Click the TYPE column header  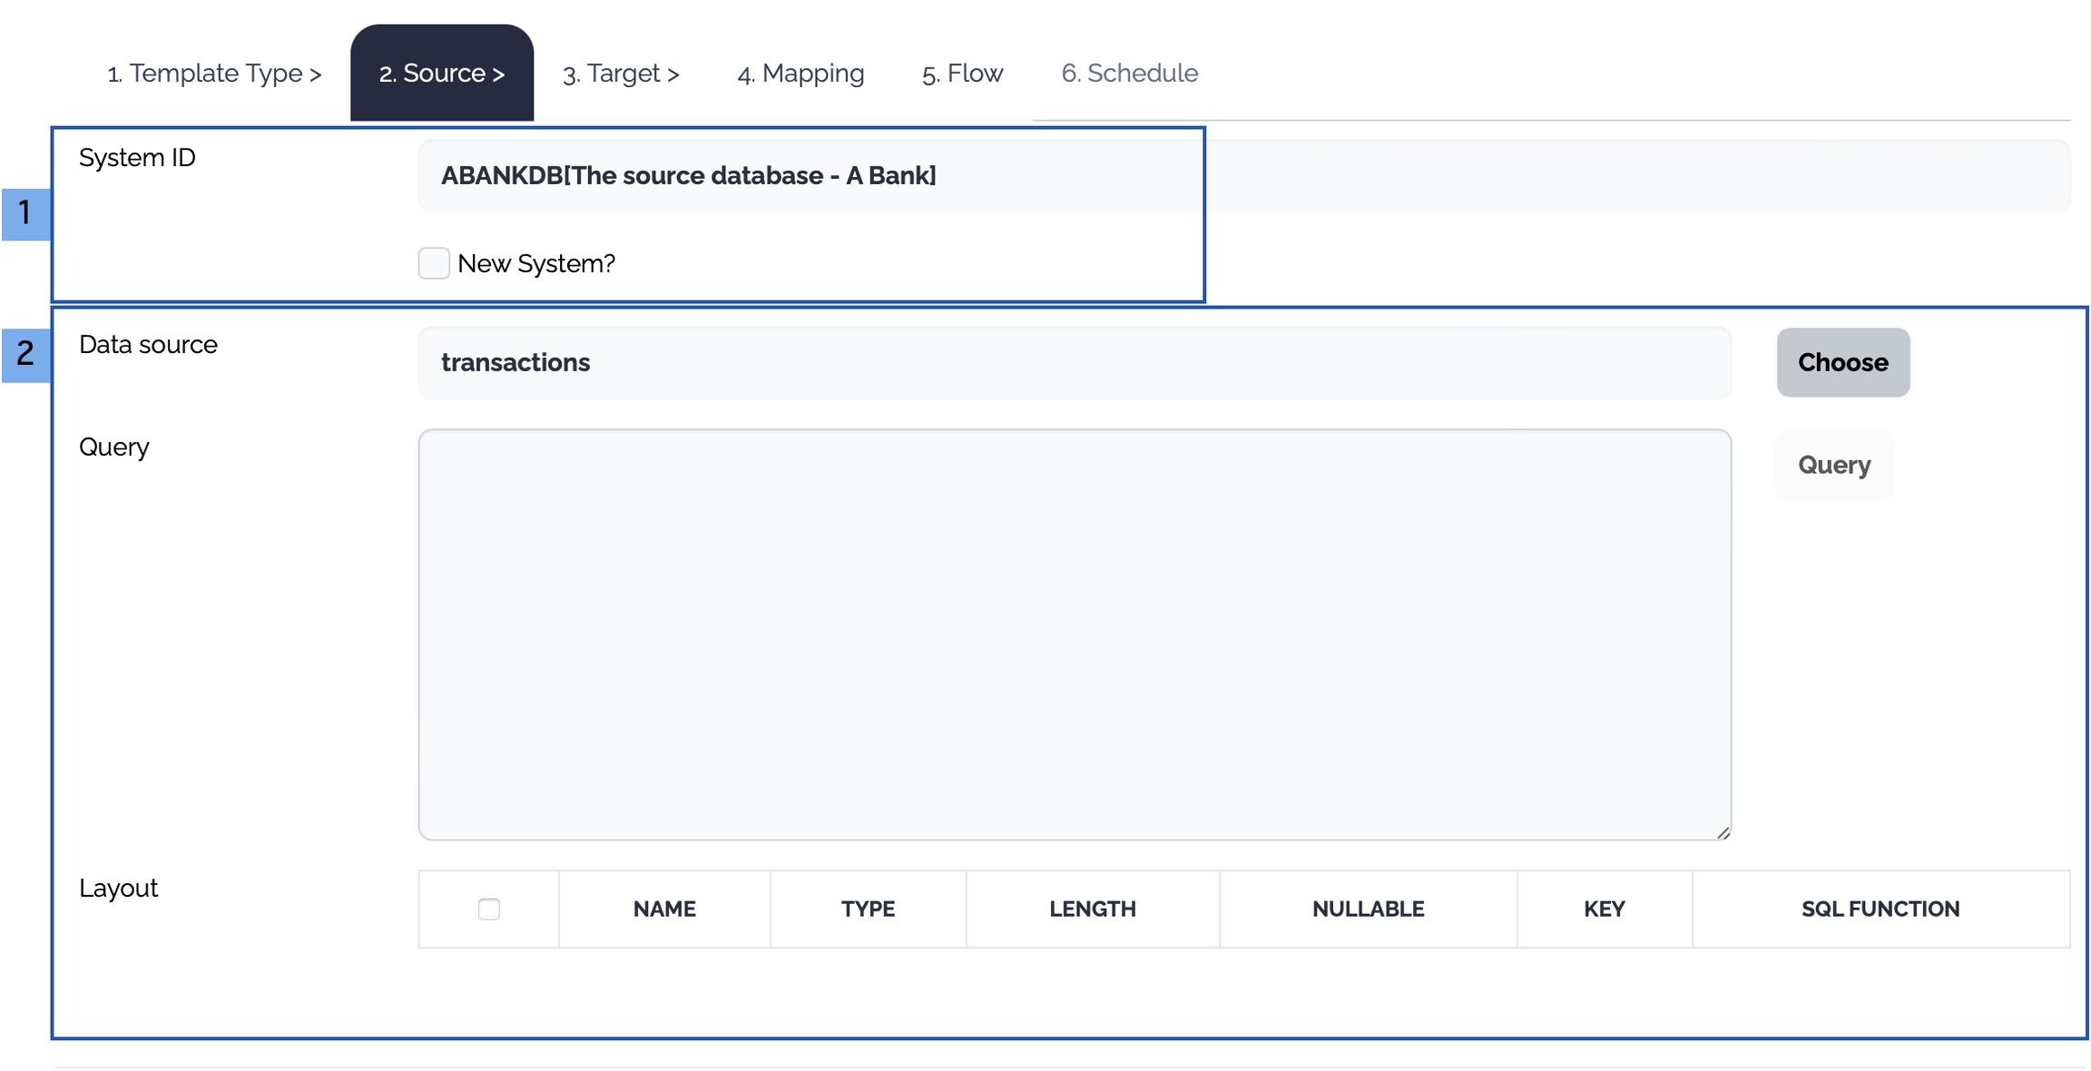(868, 909)
